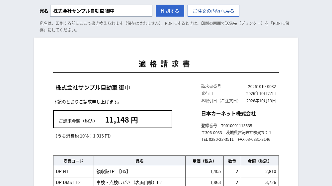Click the order date 2026年10月19日
The height and width of the screenshot is (186, 332).
point(261,101)
